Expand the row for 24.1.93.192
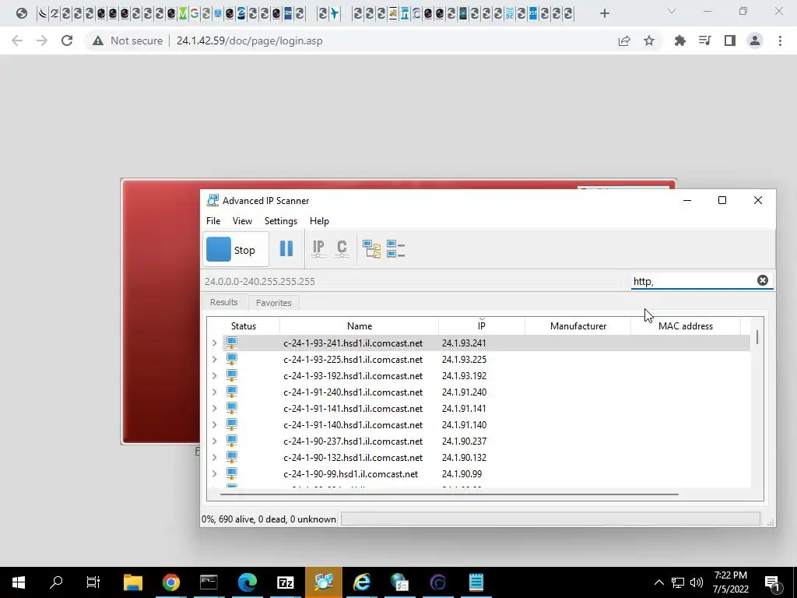Viewport: 797px width, 598px height. (215, 376)
